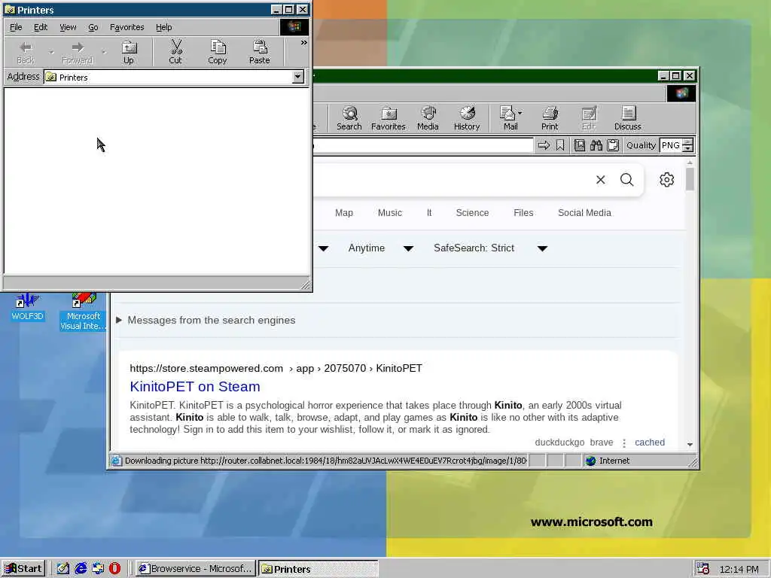Switch to Browservice taskbar button
This screenshot has height=578, width=771.
196,569
